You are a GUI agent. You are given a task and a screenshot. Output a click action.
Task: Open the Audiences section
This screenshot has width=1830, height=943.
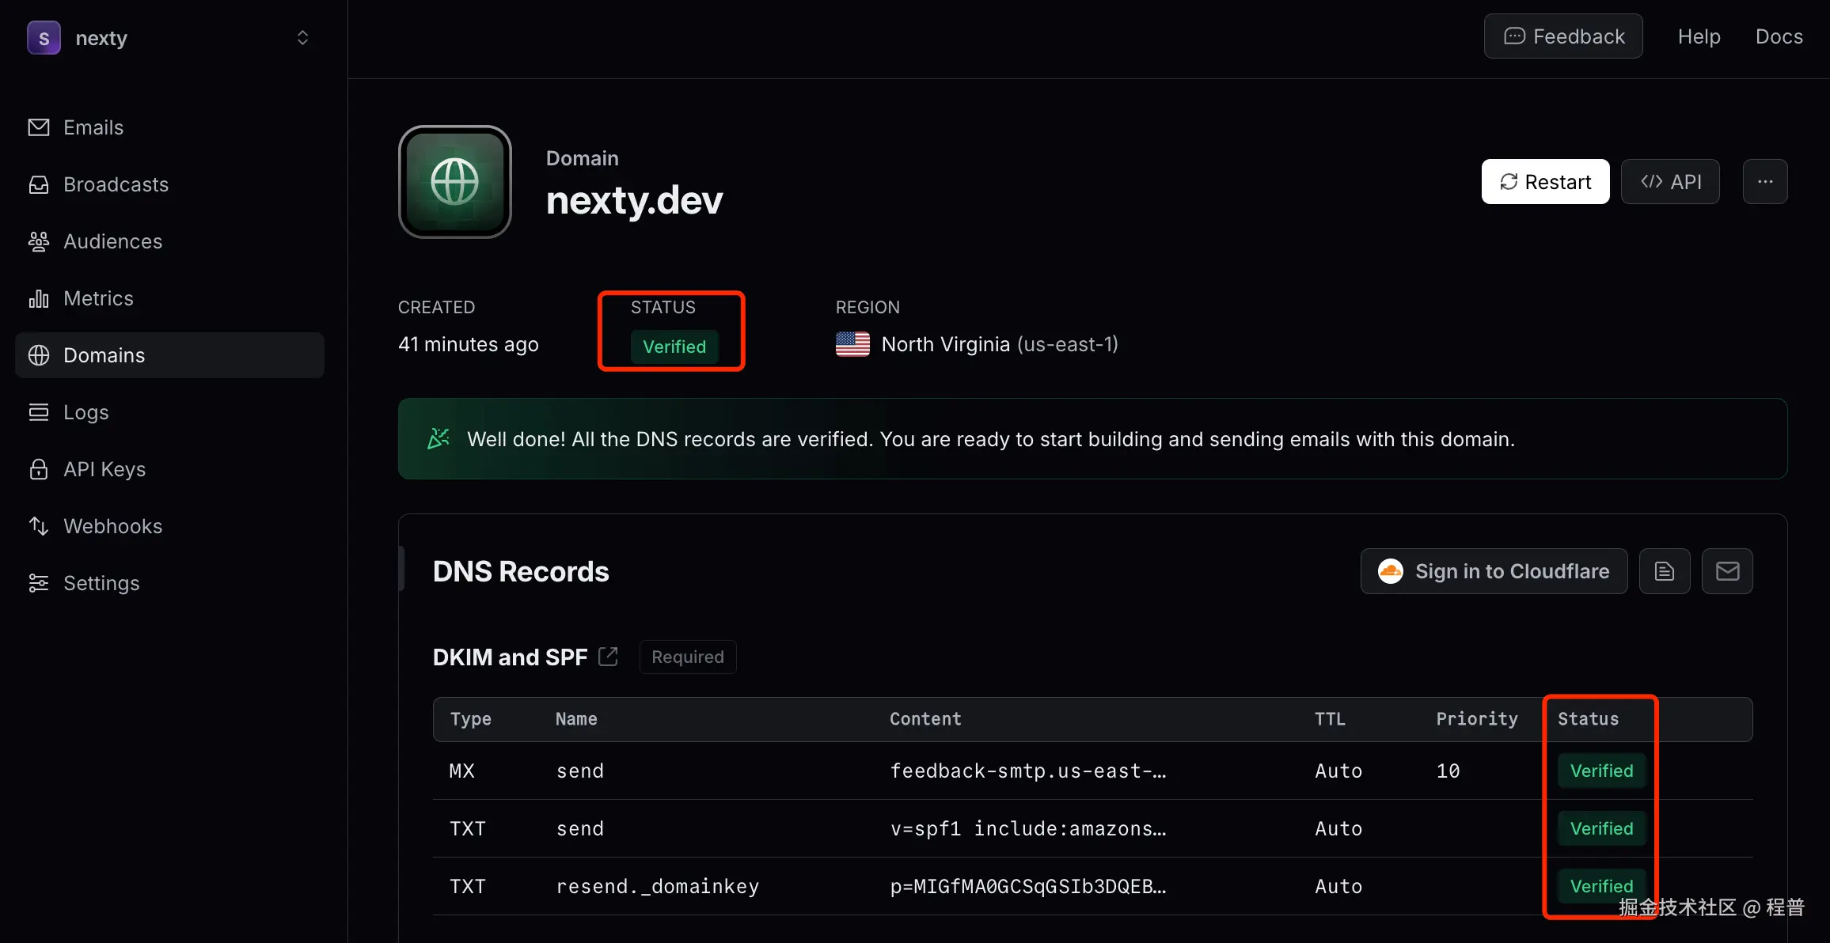pyautogui.click(x=112, y=241)
